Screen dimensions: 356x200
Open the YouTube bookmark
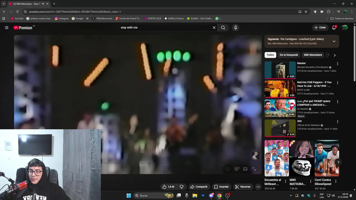(17, 19)
